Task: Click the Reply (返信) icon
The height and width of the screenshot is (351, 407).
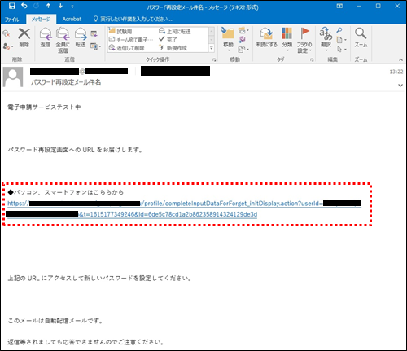Action: pyautogui.click(x=46, y=34)
